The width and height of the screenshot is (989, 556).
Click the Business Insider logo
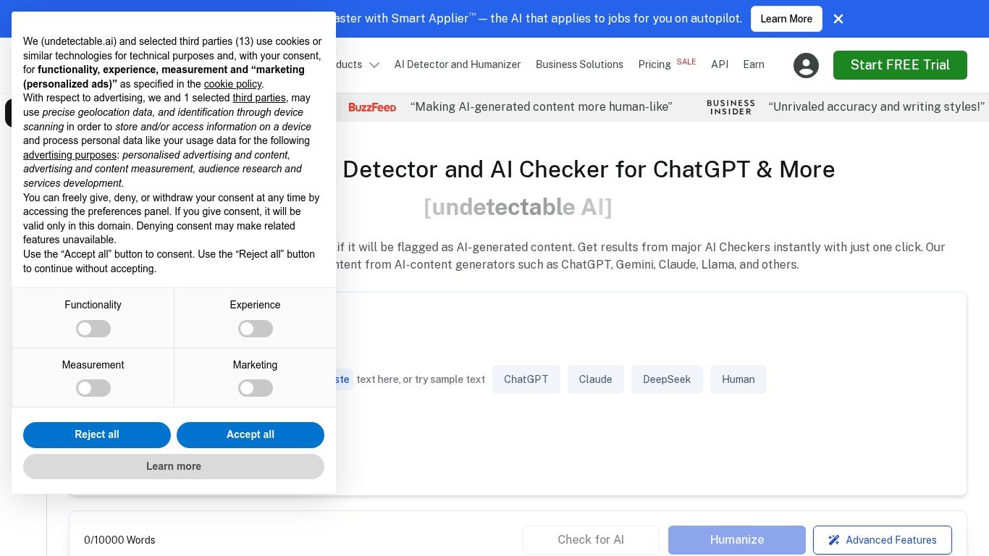click(x=731, y=107)
